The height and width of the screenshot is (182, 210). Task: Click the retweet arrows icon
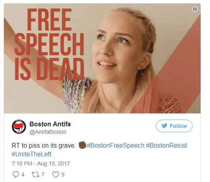(36, 174)
